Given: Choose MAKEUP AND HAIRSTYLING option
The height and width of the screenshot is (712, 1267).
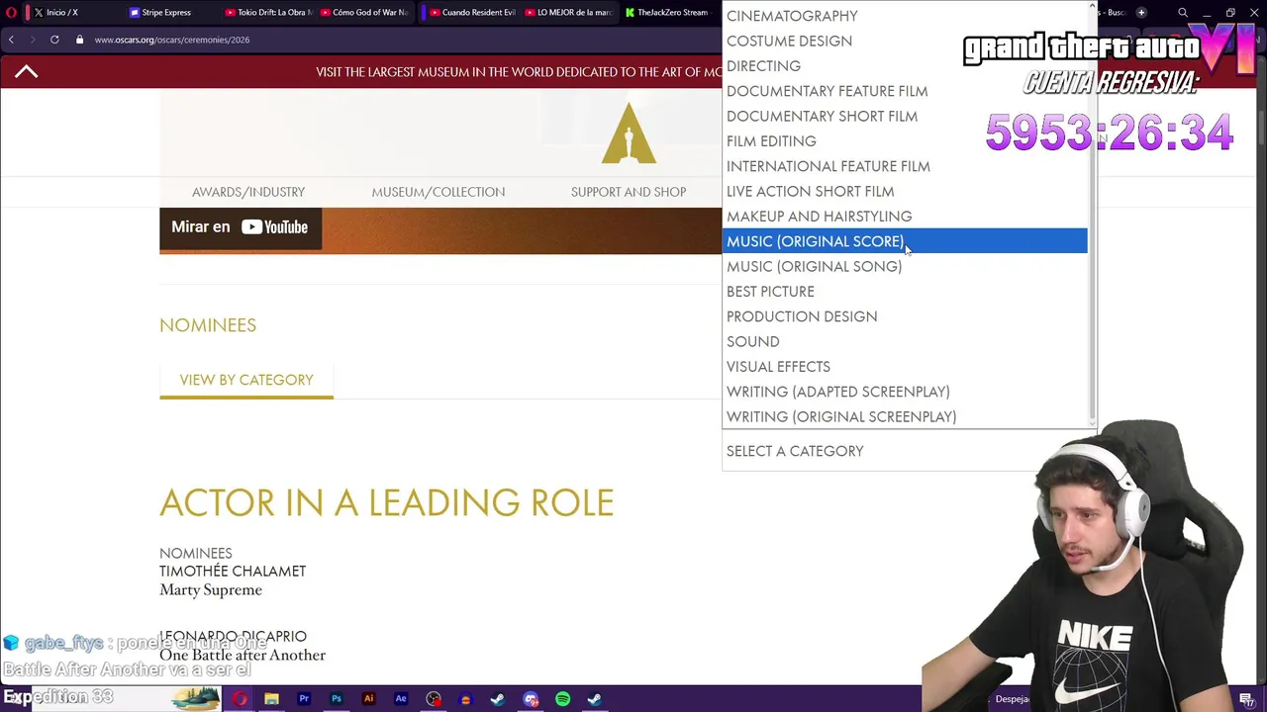Looking at the screenshot, I should coord(905,216).
